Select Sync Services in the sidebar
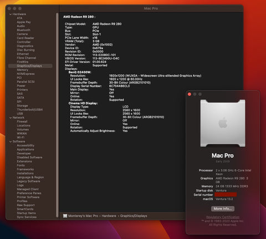266x239 pixels. point(27,217)
